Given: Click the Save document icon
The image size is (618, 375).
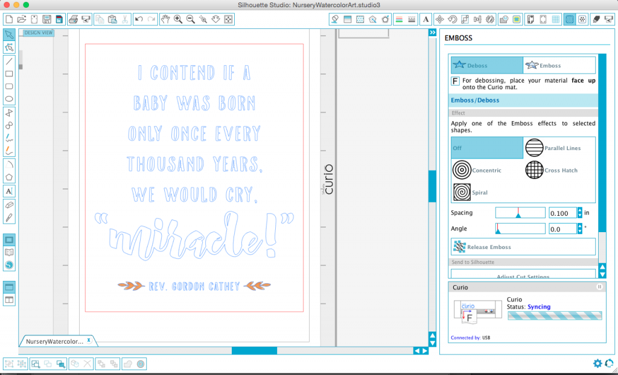Looking at the screenshot, I should point(46,19).
